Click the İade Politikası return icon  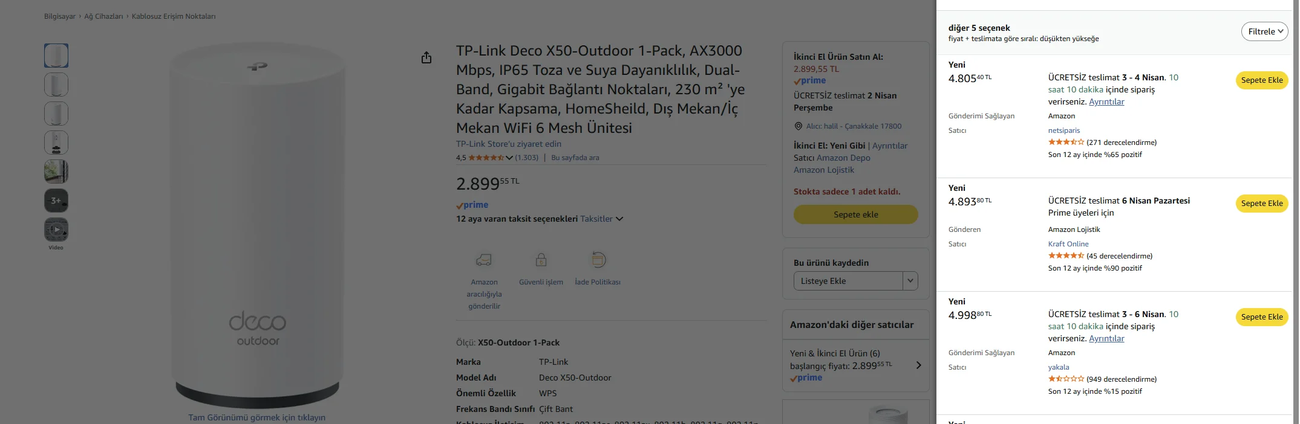(598, 260)
